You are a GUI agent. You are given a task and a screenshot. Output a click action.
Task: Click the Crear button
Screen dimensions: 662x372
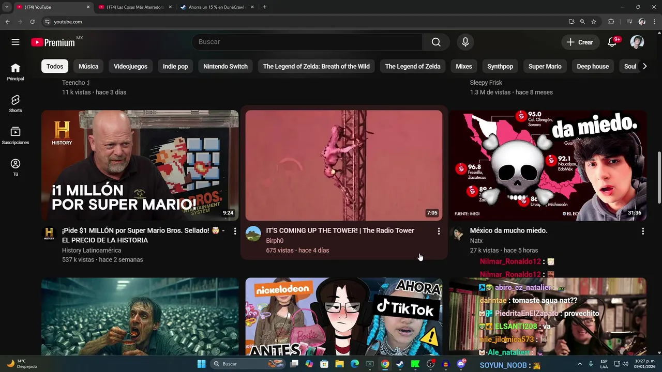pos(580,42)
